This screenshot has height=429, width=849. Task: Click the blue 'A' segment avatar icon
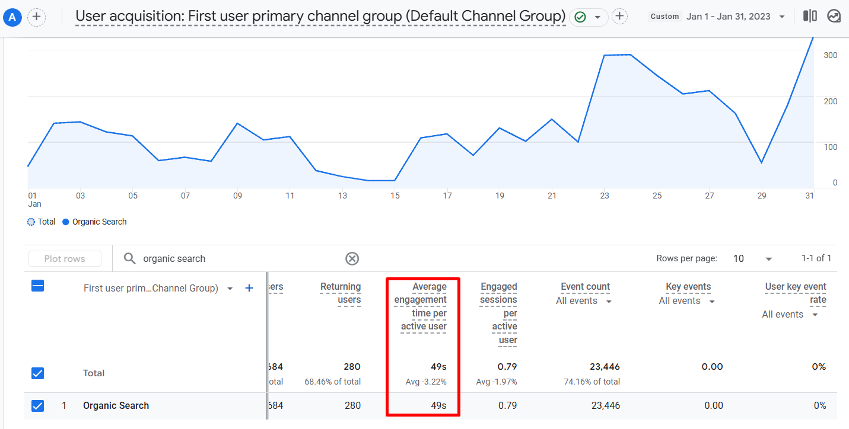click(12, 17)
